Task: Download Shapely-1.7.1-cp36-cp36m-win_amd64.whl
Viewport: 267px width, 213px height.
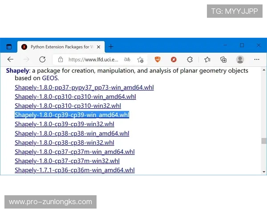Action: coord(74,170)
